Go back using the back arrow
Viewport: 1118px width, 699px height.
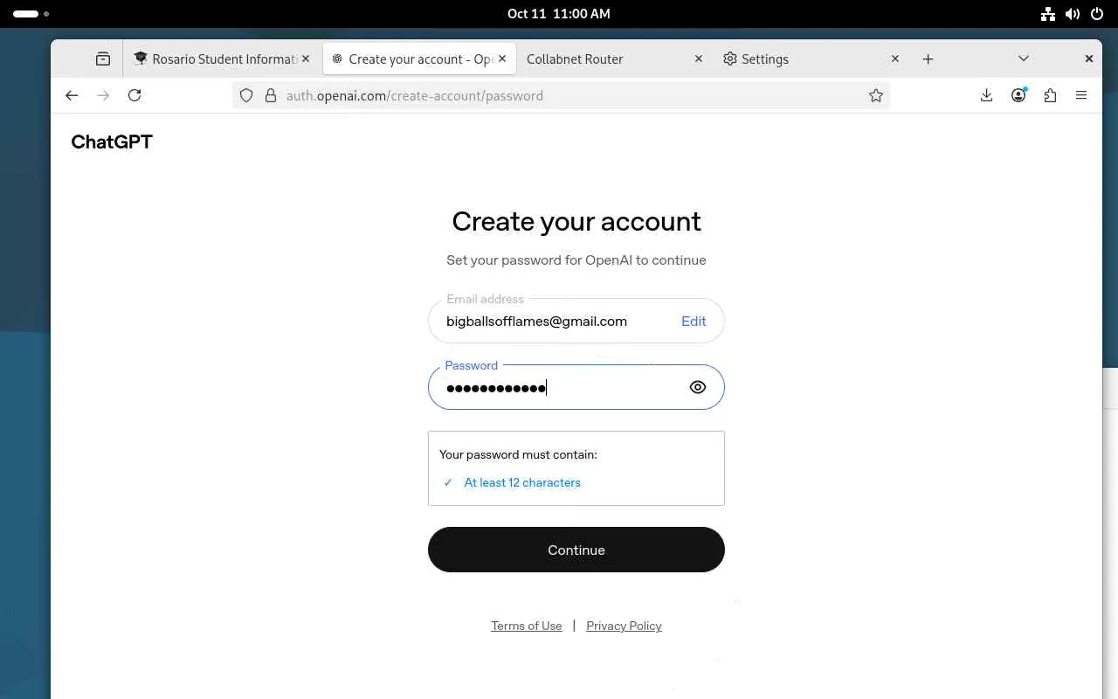pyautogui.click(x=72, y=95)
